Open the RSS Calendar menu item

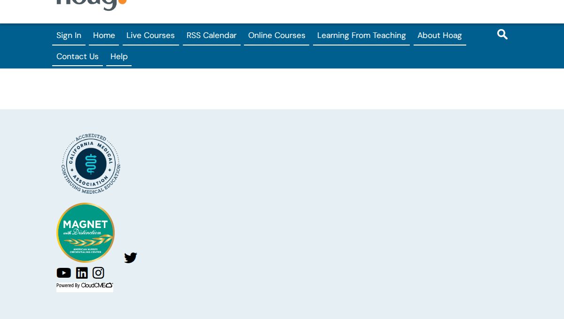click(211, 35)
